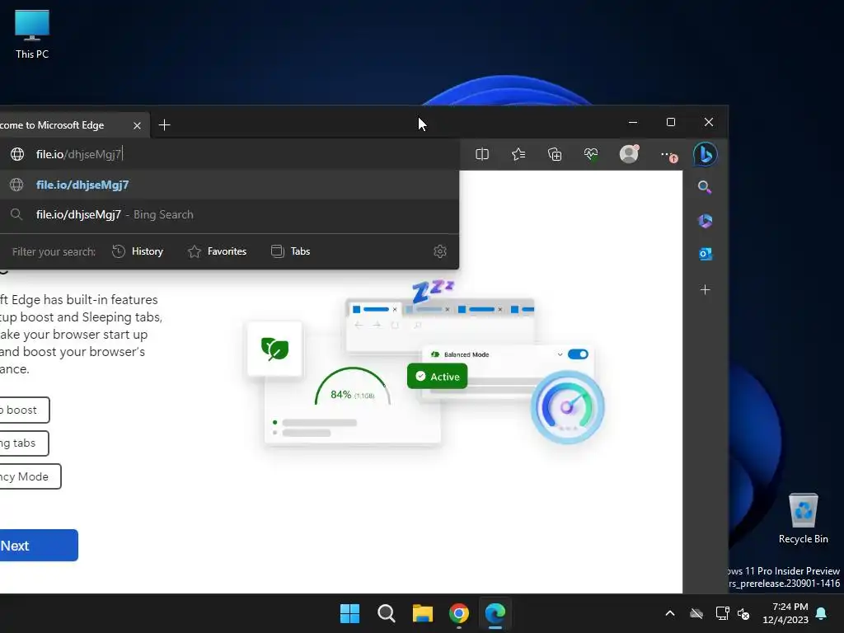Click the blue Next button
Viewport: 844px width, 633px height.
click(39, 546)
